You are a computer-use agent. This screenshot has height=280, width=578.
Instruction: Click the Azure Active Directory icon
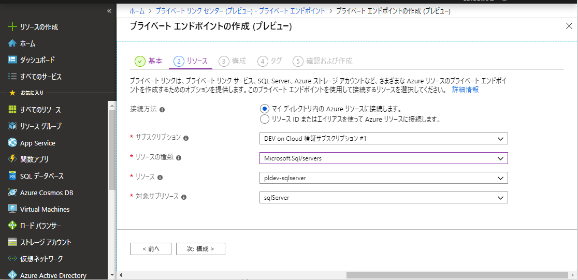(12, 275)
